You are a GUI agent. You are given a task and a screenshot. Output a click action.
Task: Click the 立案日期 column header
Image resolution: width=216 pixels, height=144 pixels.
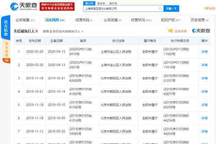[57, 41]
